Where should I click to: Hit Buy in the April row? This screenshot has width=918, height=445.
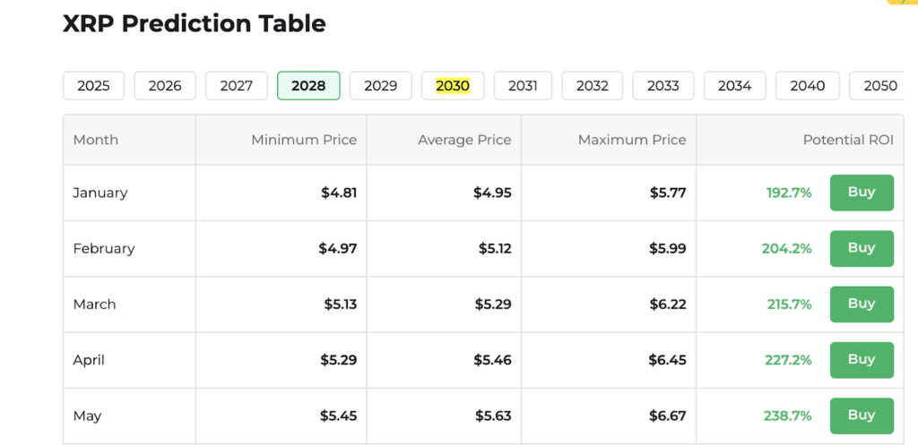click(x=861, y=360)
